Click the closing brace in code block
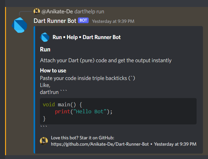Screen dimensions: 208x159 [x=44, y=119]
